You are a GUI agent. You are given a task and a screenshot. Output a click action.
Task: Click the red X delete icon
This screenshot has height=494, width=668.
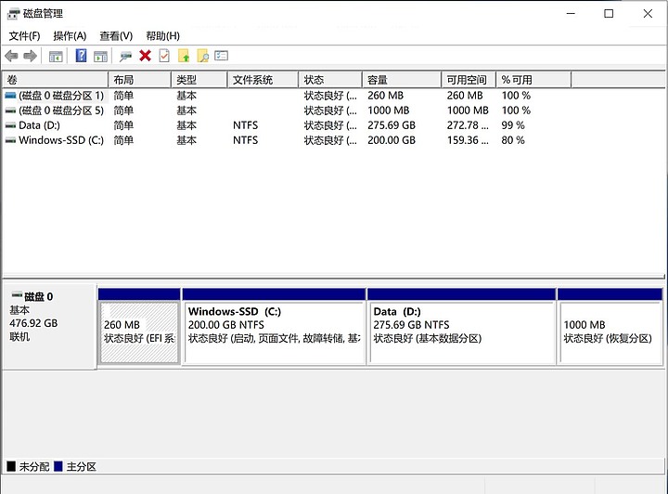(x=146, y=56)
